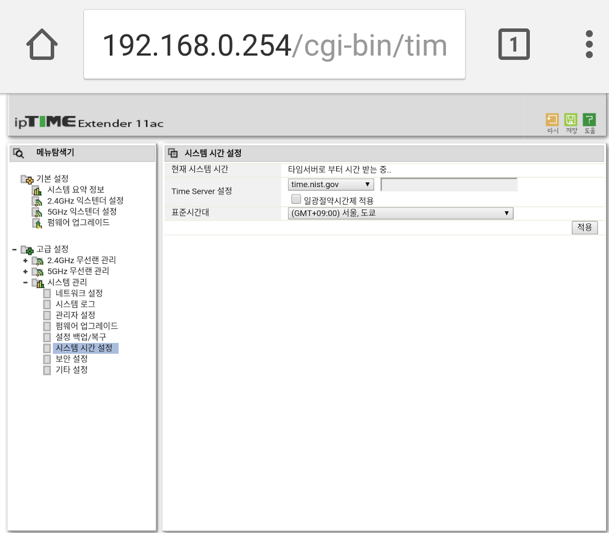
Task: Collapse the 고급 설정 tree node
Action: click(14, 249)
